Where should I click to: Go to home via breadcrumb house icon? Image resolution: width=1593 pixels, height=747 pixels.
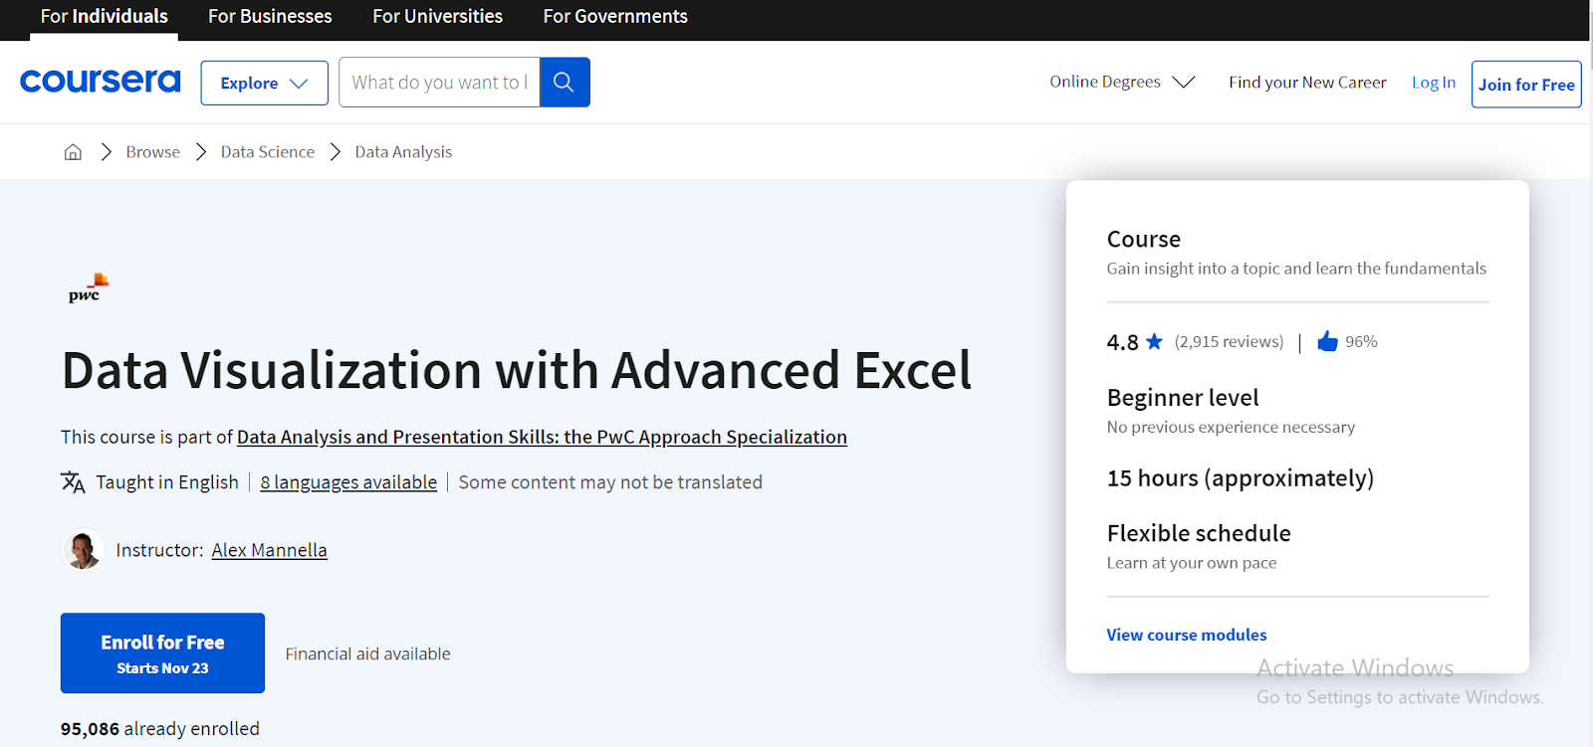coord(73,152)
